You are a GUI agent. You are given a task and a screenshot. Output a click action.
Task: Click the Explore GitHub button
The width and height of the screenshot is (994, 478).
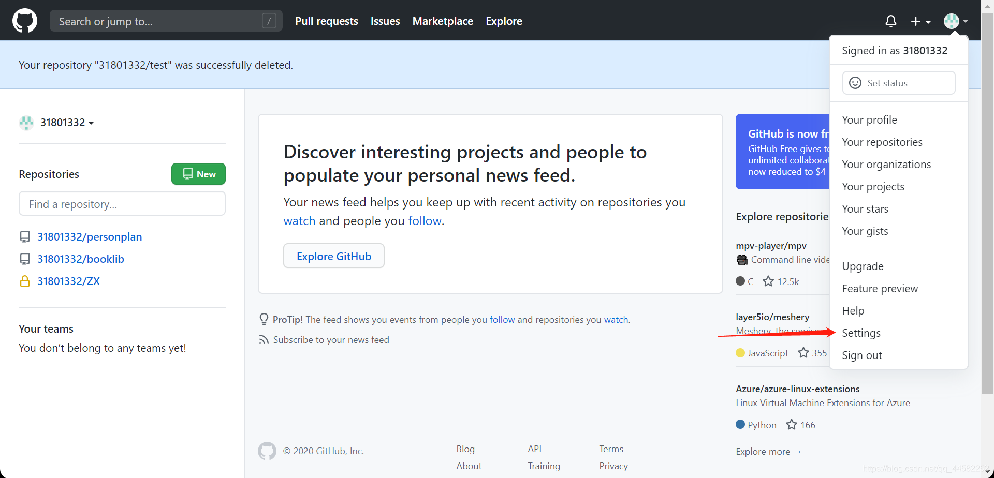pyautogui.click(x=334, y=256)
